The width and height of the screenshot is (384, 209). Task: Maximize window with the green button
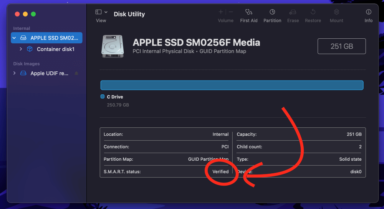pos(33,14)
